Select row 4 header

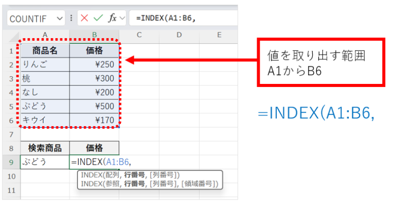click(11, 93)
